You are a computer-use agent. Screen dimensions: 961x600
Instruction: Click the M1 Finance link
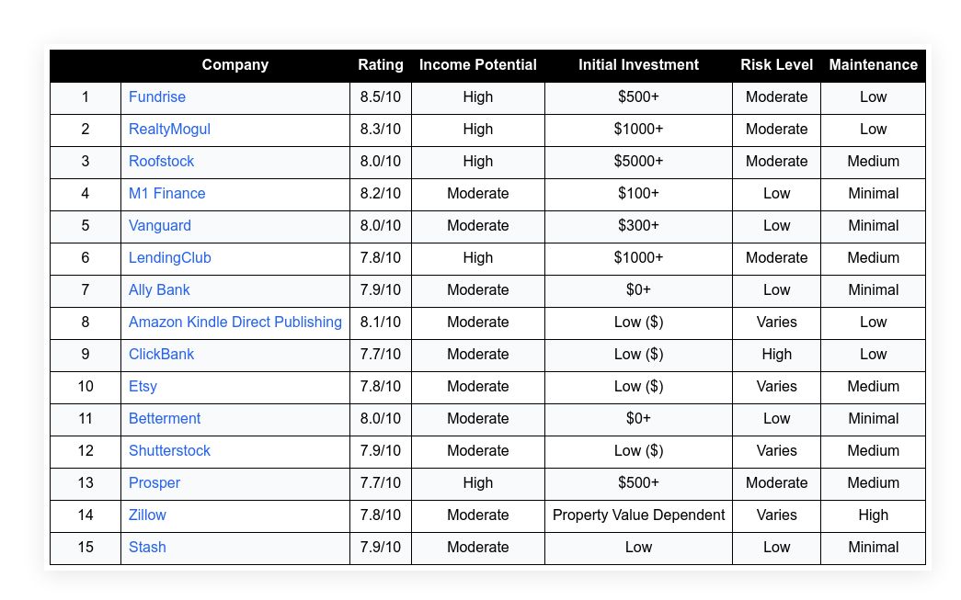point(166,194)
